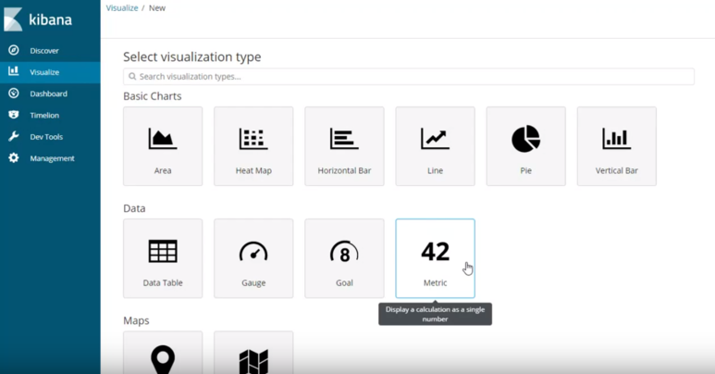Focus the Search visualization types field
Viewport: 715px width, 374px height.
(409, 76)
